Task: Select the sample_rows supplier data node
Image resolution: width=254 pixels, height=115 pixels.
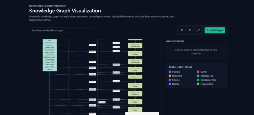Action: (50, 58)
